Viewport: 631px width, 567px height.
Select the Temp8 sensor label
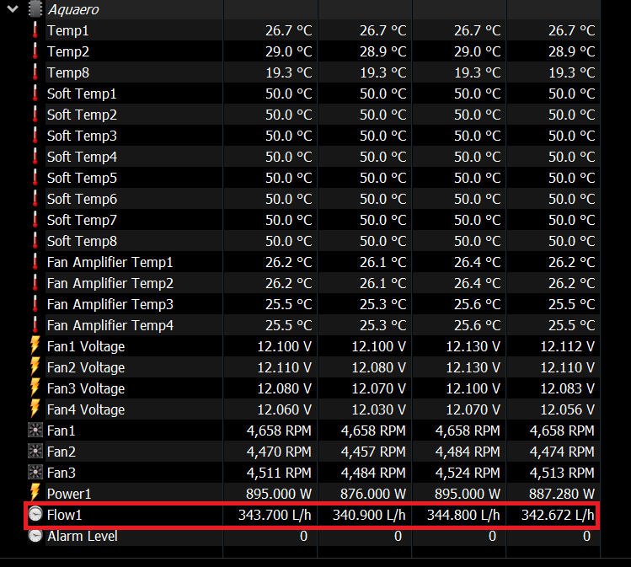[x=68, y=72]
